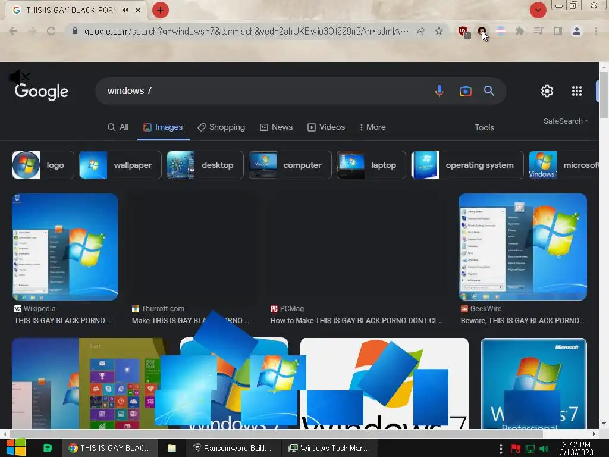Open the Windows Start button

[x=16, y=448]
